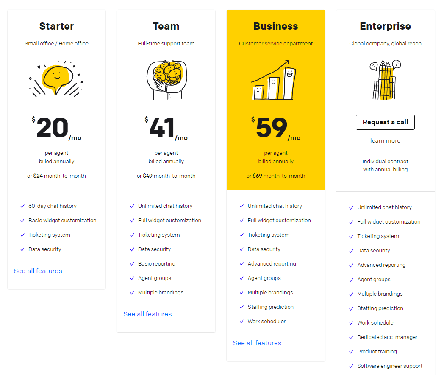
Task: Click the $59 per month Business price
Action: coord(276,128)
